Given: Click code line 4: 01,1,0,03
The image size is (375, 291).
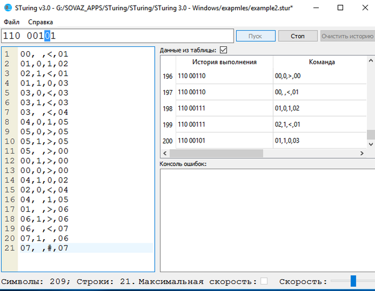Looking at the screenshot, I should pos(44,83).
